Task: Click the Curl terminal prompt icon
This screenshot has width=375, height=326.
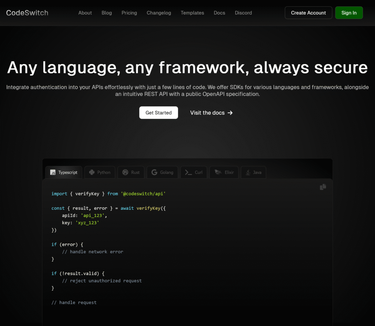Action: [x=189, y=172]
